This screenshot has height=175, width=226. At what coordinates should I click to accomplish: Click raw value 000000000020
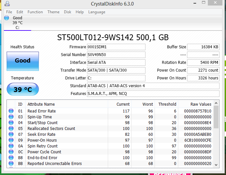coord(198,164)
